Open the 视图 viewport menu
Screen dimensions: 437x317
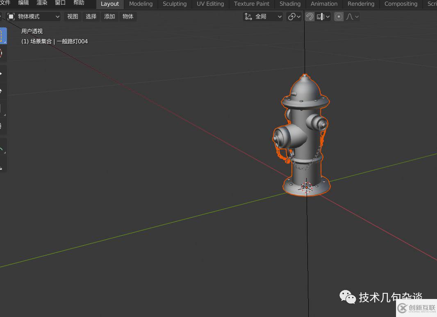pyautogui.click(x=73, y=17)
